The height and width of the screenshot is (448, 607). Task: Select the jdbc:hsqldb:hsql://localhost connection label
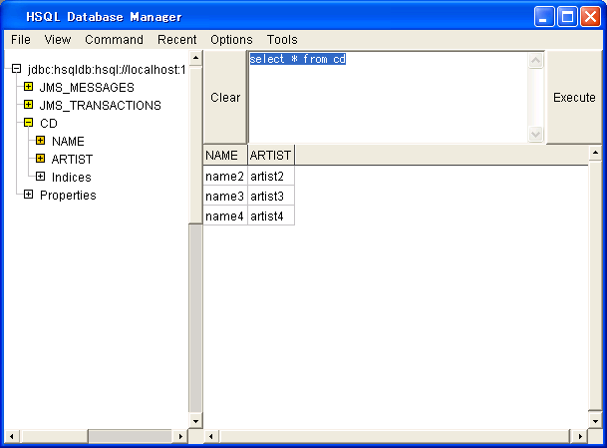pos(107,70)
